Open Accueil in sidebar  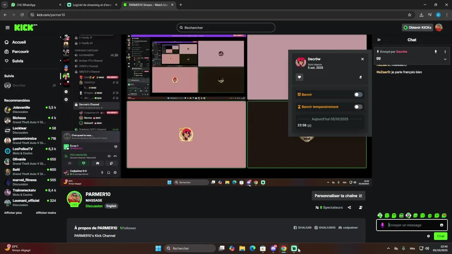coord(15,42)
